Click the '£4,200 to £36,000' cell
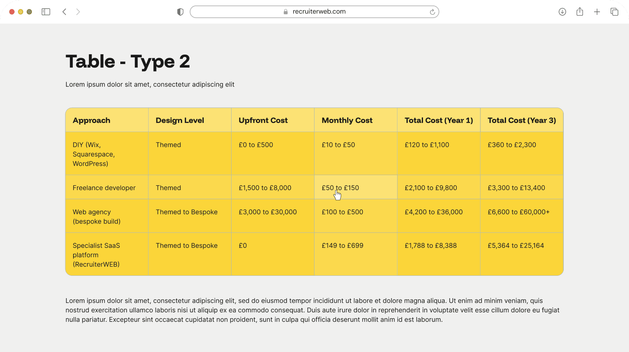The width and height of the screenshot is (629, 352). click(x=439, y=216)
